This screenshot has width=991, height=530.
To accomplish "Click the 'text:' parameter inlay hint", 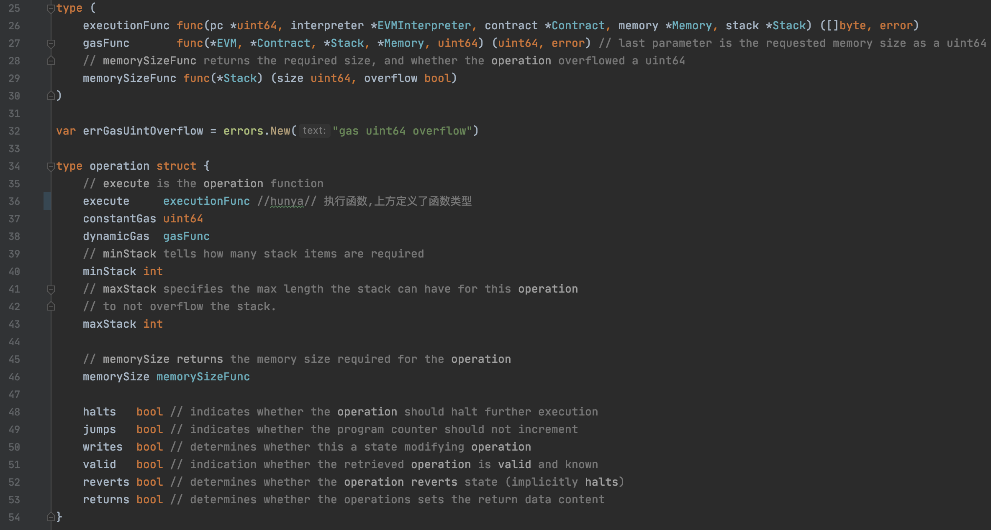I will (314, 131).
